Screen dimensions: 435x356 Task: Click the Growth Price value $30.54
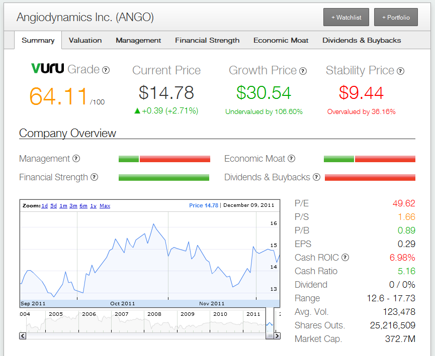tap(264, 92)
